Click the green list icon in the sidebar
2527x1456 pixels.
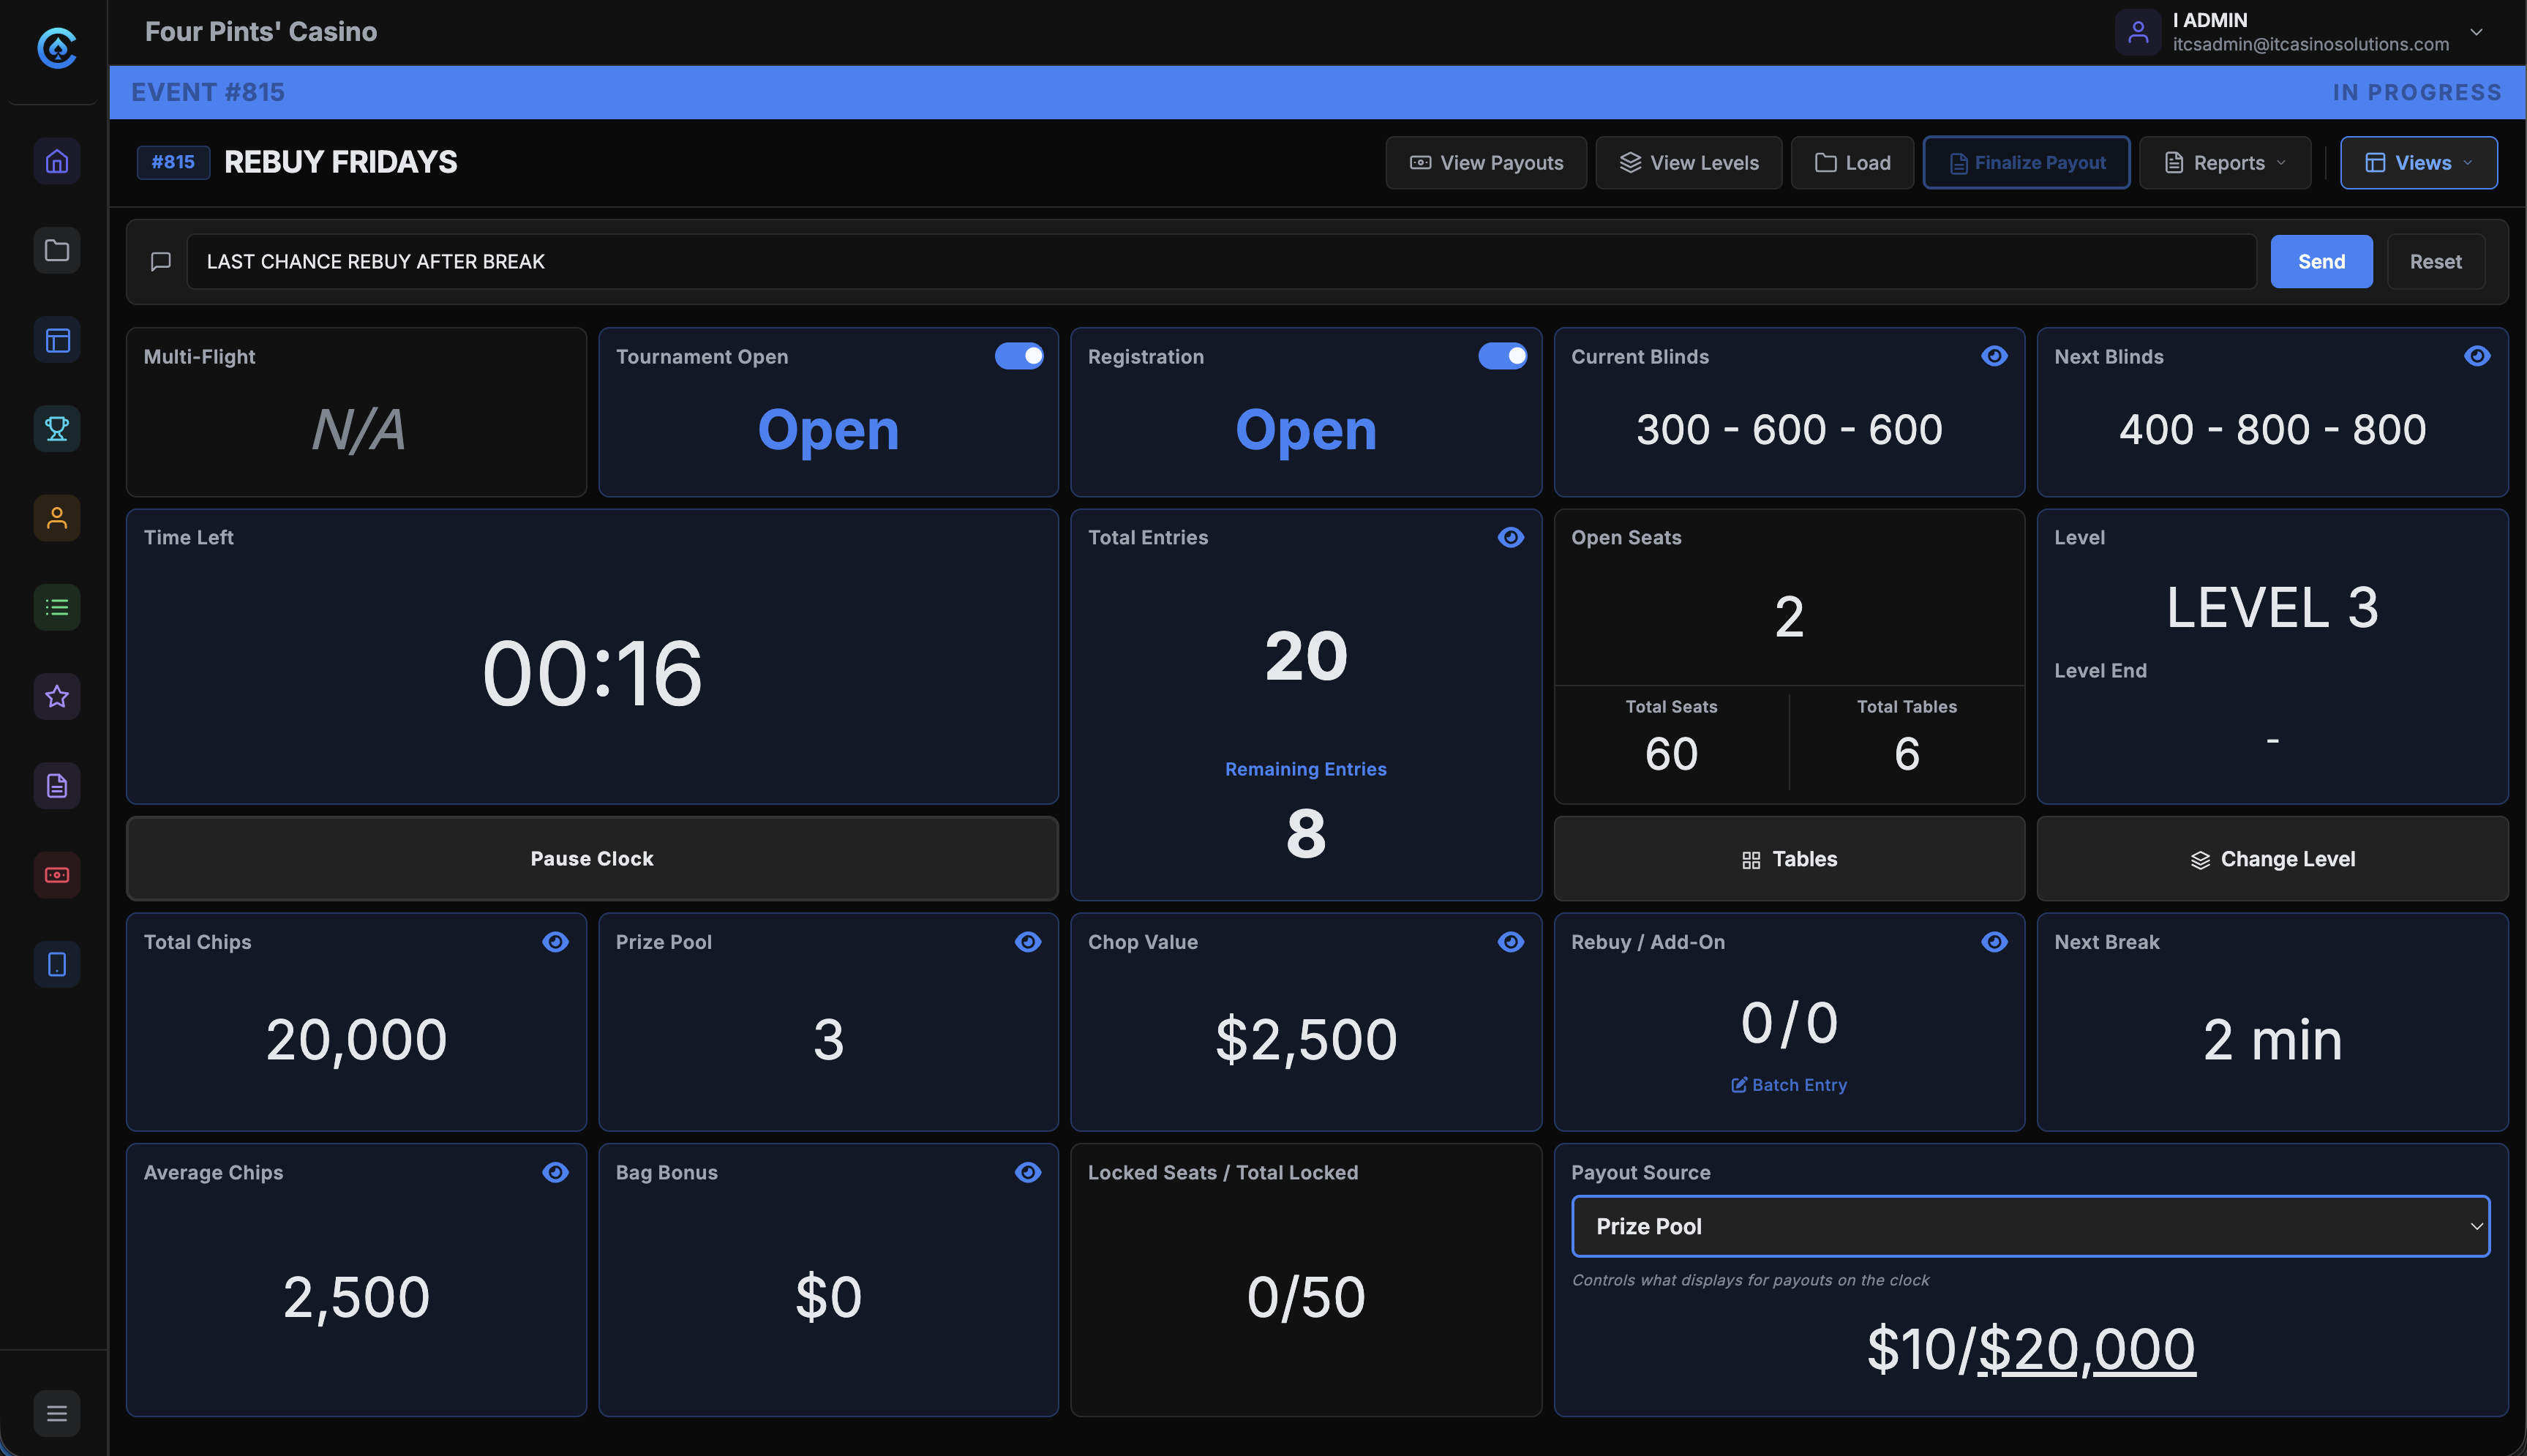pos(56,607)
